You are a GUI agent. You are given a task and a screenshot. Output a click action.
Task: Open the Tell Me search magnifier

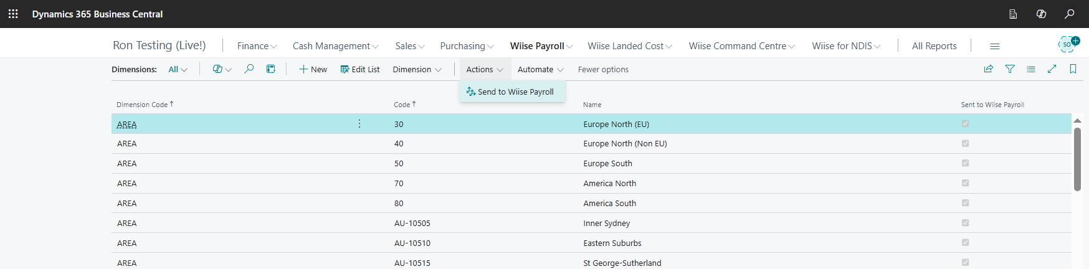(x=1070, y=14)
